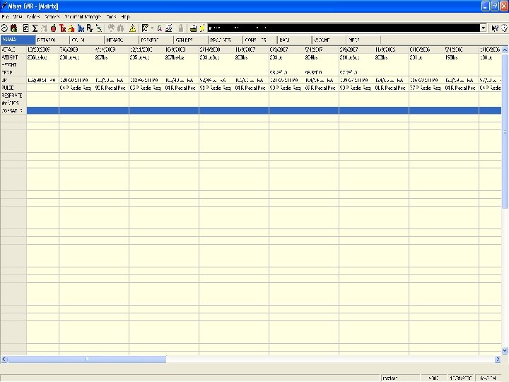Open the blue Dx diagnosis icon
Image resolution: width=509 pixels, height=382 pixels.
pyautogui.click(x=81, y=28)
